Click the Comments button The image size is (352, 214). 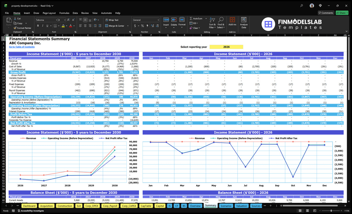coord(326,13)
